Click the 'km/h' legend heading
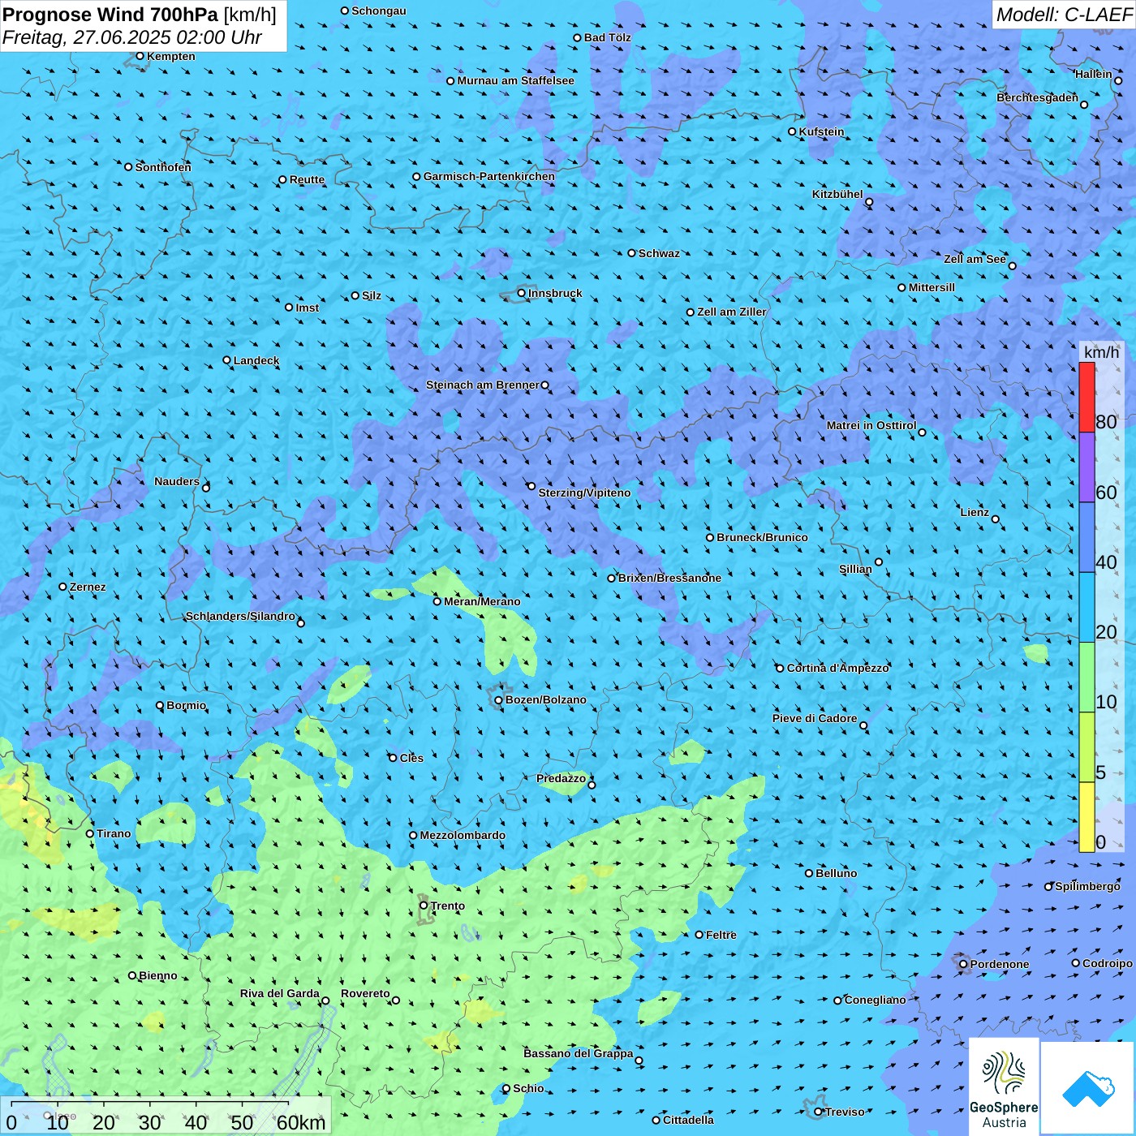The width and height of the screenshot is (1136, 1136). point(1101,352)
